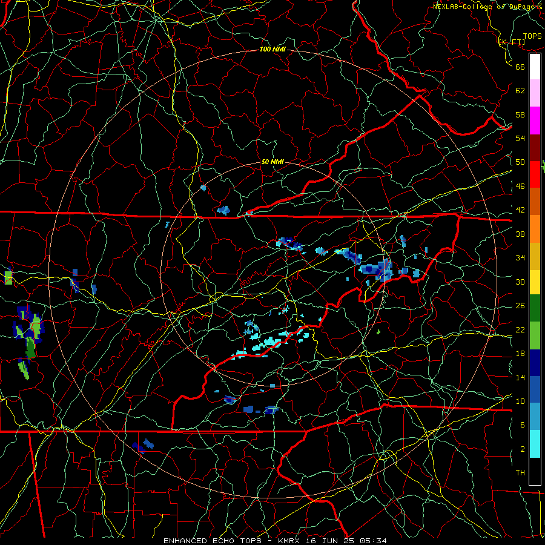Click the legend value "6"
The height and width of the screenshot is (545, 545).
(523, 425)
